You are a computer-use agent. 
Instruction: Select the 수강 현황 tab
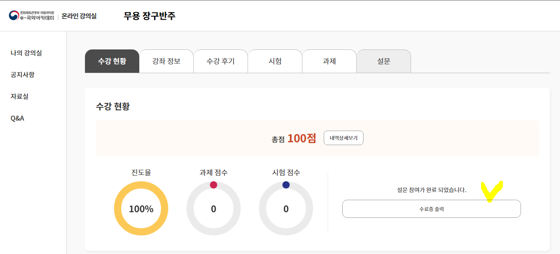click(x=112, y=61)
